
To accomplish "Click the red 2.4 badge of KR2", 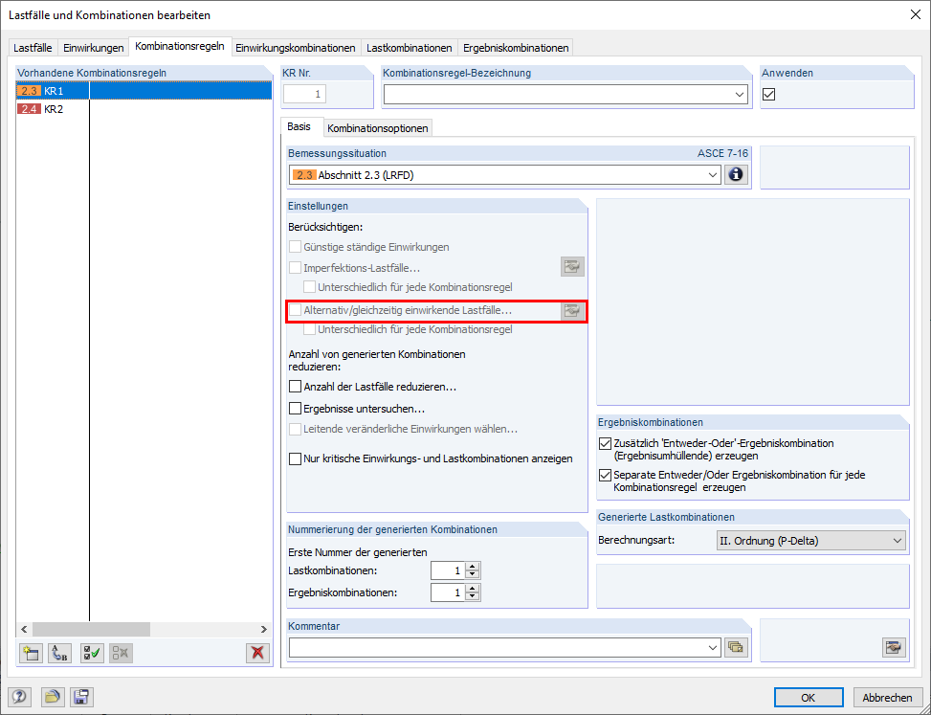I will (29, 109).
